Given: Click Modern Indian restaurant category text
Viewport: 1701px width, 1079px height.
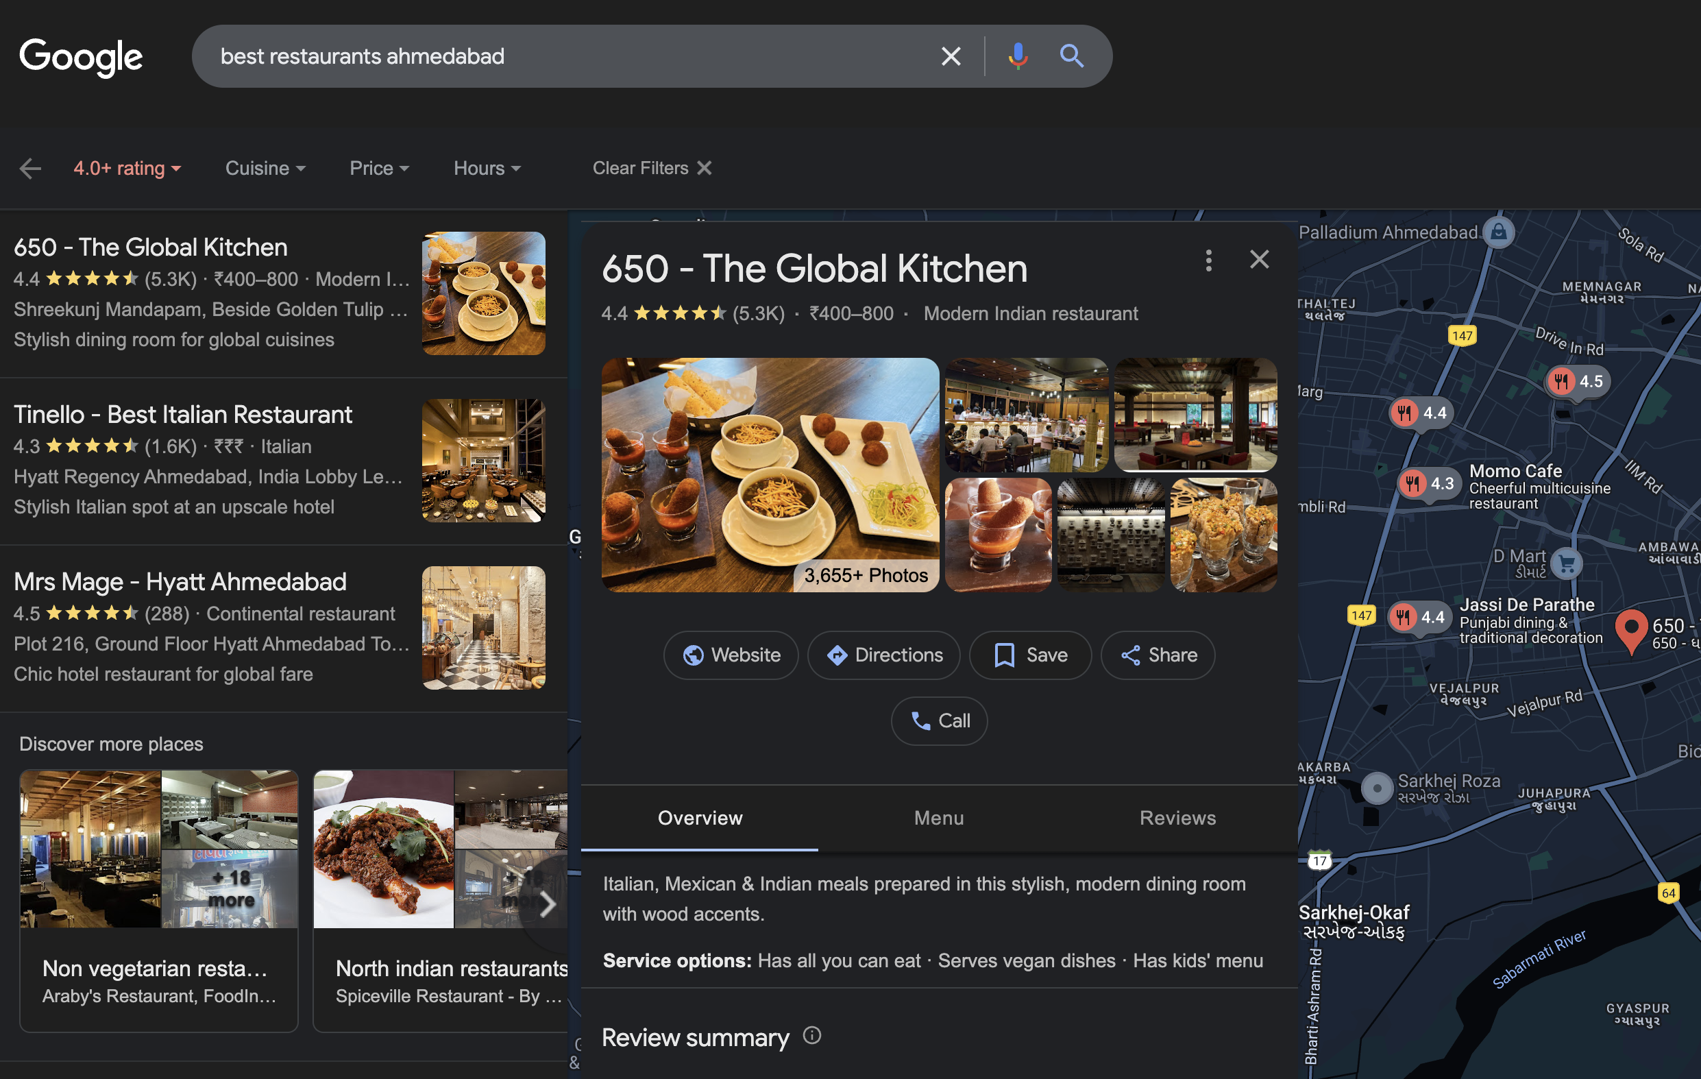Looking at the screenshot, I should coord(1031,314).
